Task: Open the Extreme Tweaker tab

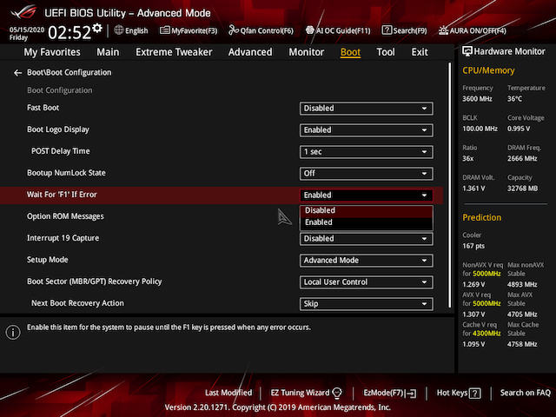Action: point(174,52)
